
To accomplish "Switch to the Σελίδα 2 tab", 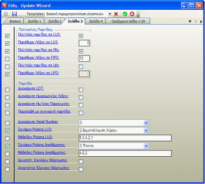I will (x=55, y=21).
